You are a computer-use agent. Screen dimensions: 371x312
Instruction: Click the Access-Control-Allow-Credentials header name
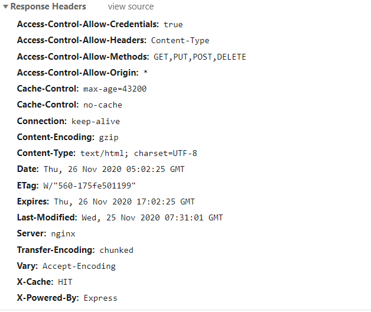click(88, 24)
